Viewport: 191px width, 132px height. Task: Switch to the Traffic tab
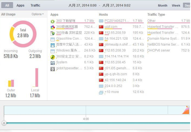tap(35, 5)
